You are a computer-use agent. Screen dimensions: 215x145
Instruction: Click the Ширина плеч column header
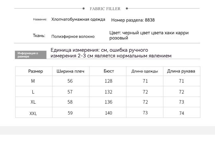click(x=70, y=71)
